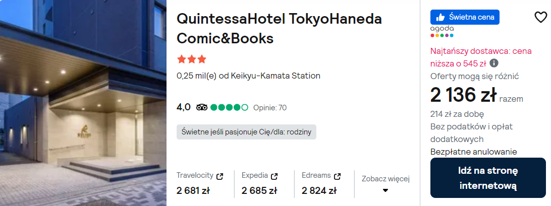
Task: Click the info icon beside cheapest provider
Action: 494,63
